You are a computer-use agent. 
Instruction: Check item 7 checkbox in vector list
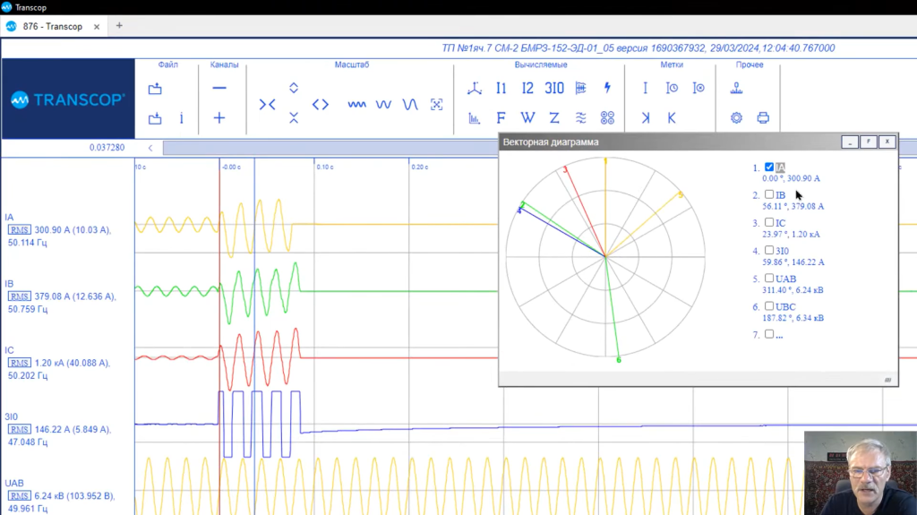pos(769,334)
